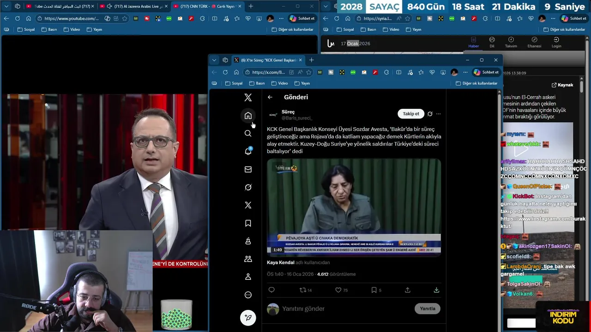This screenshot has width=591, height=332.
Task: Go back using Gönderi back arrow
Action: pyautogui.click(x=270, y=97)
